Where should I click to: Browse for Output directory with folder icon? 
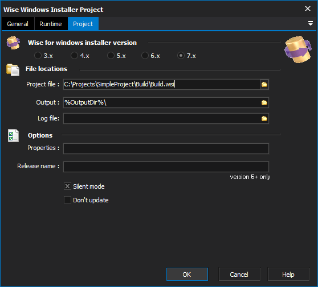[264, 102]
